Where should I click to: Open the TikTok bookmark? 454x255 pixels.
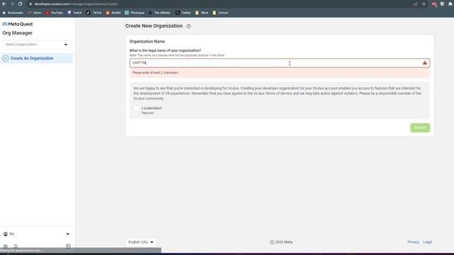click(94, 13)
